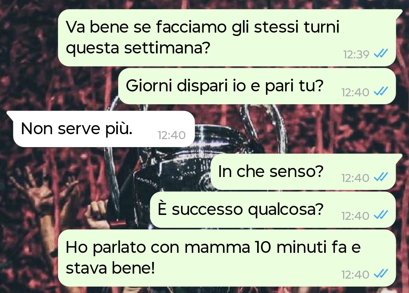Select the 'Giorni dispari io e pari tu?' bubble

pos(257,86)
